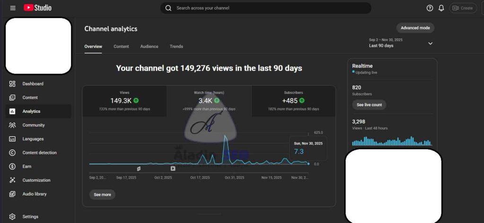Screen dimensions: 484x223
Task: Open the Help question mark icon
Action: click(x=430, y=8)
